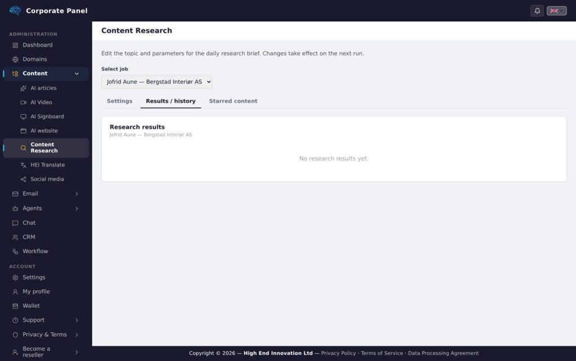Click the Content Research magnifier icon
576x361 pixels.
point(24,148)
